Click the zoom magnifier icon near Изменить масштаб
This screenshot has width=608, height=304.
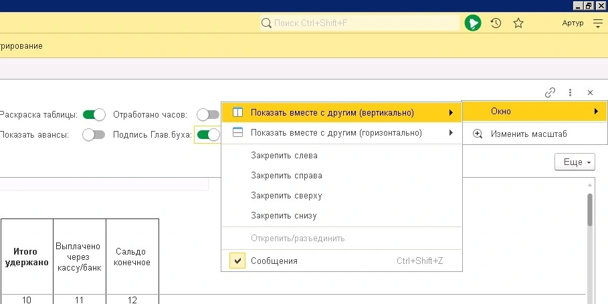tap(478, 134)
